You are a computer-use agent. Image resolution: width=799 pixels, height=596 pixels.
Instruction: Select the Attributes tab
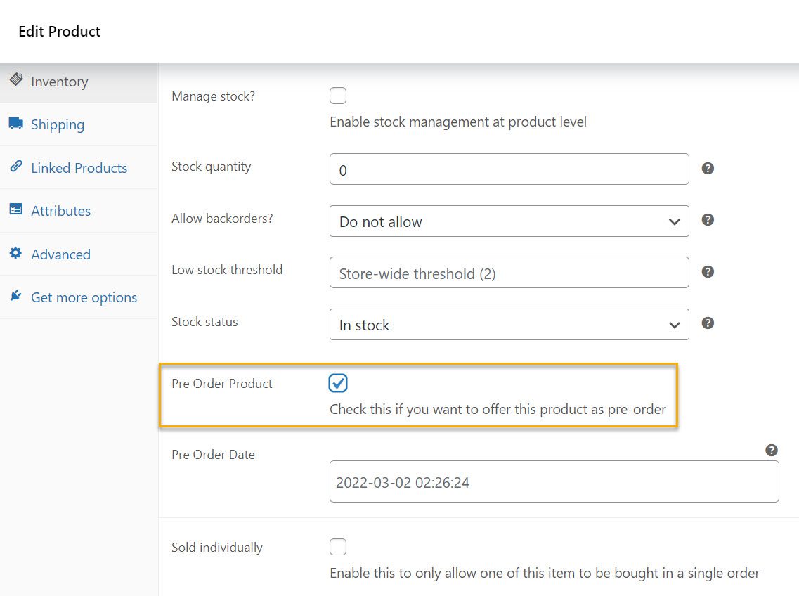(x=79, y=211)
